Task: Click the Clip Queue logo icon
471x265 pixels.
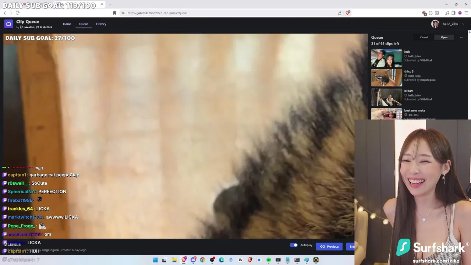Action: tap(8, 24)
